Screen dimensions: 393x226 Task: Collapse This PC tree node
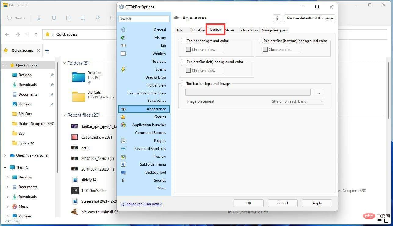[5, 168]
